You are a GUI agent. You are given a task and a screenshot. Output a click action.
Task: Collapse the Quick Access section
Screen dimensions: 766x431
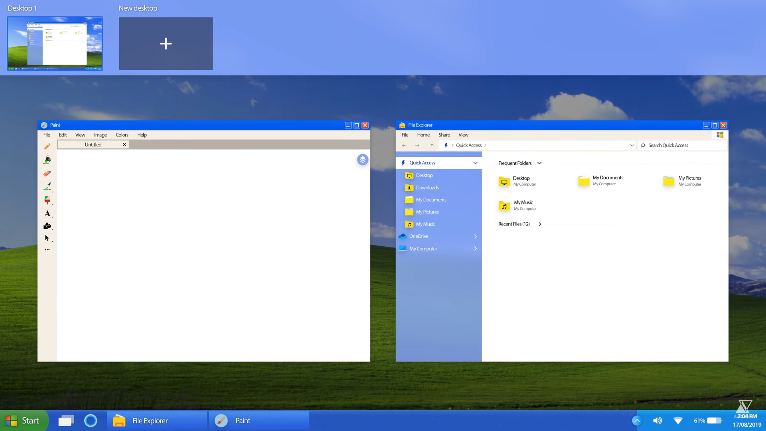pos(475,163)
